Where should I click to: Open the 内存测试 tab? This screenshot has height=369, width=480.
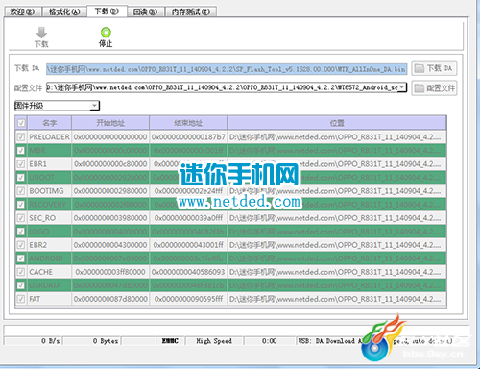coord(191,12)
